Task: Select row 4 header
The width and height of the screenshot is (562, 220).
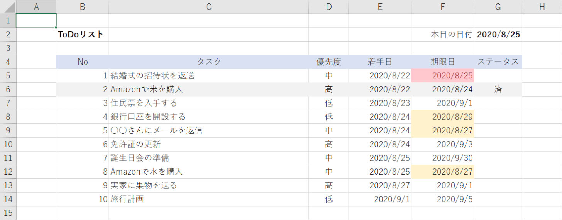Action: point(8,62)
